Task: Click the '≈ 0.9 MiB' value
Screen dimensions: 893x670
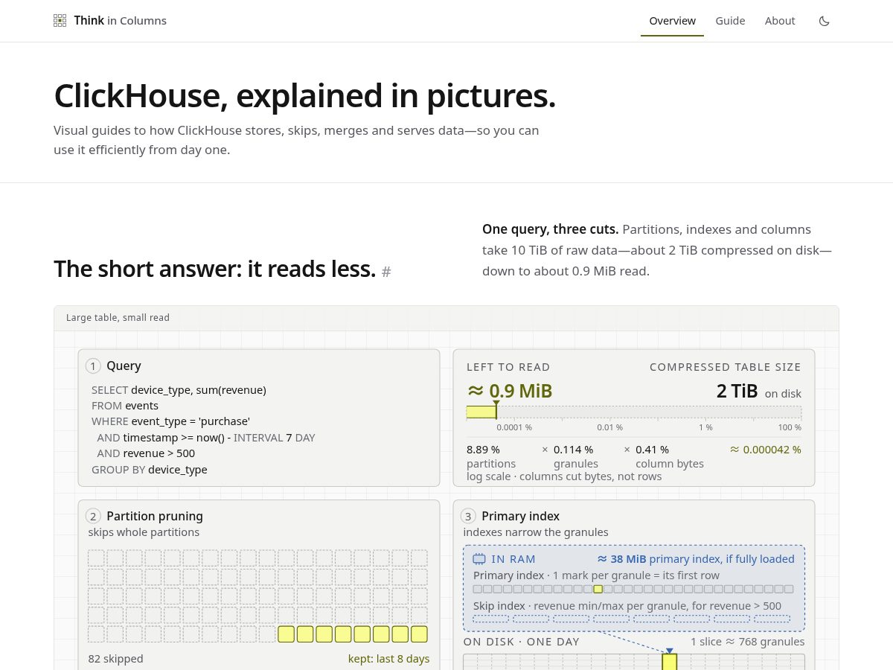Action: pos(510,391)
